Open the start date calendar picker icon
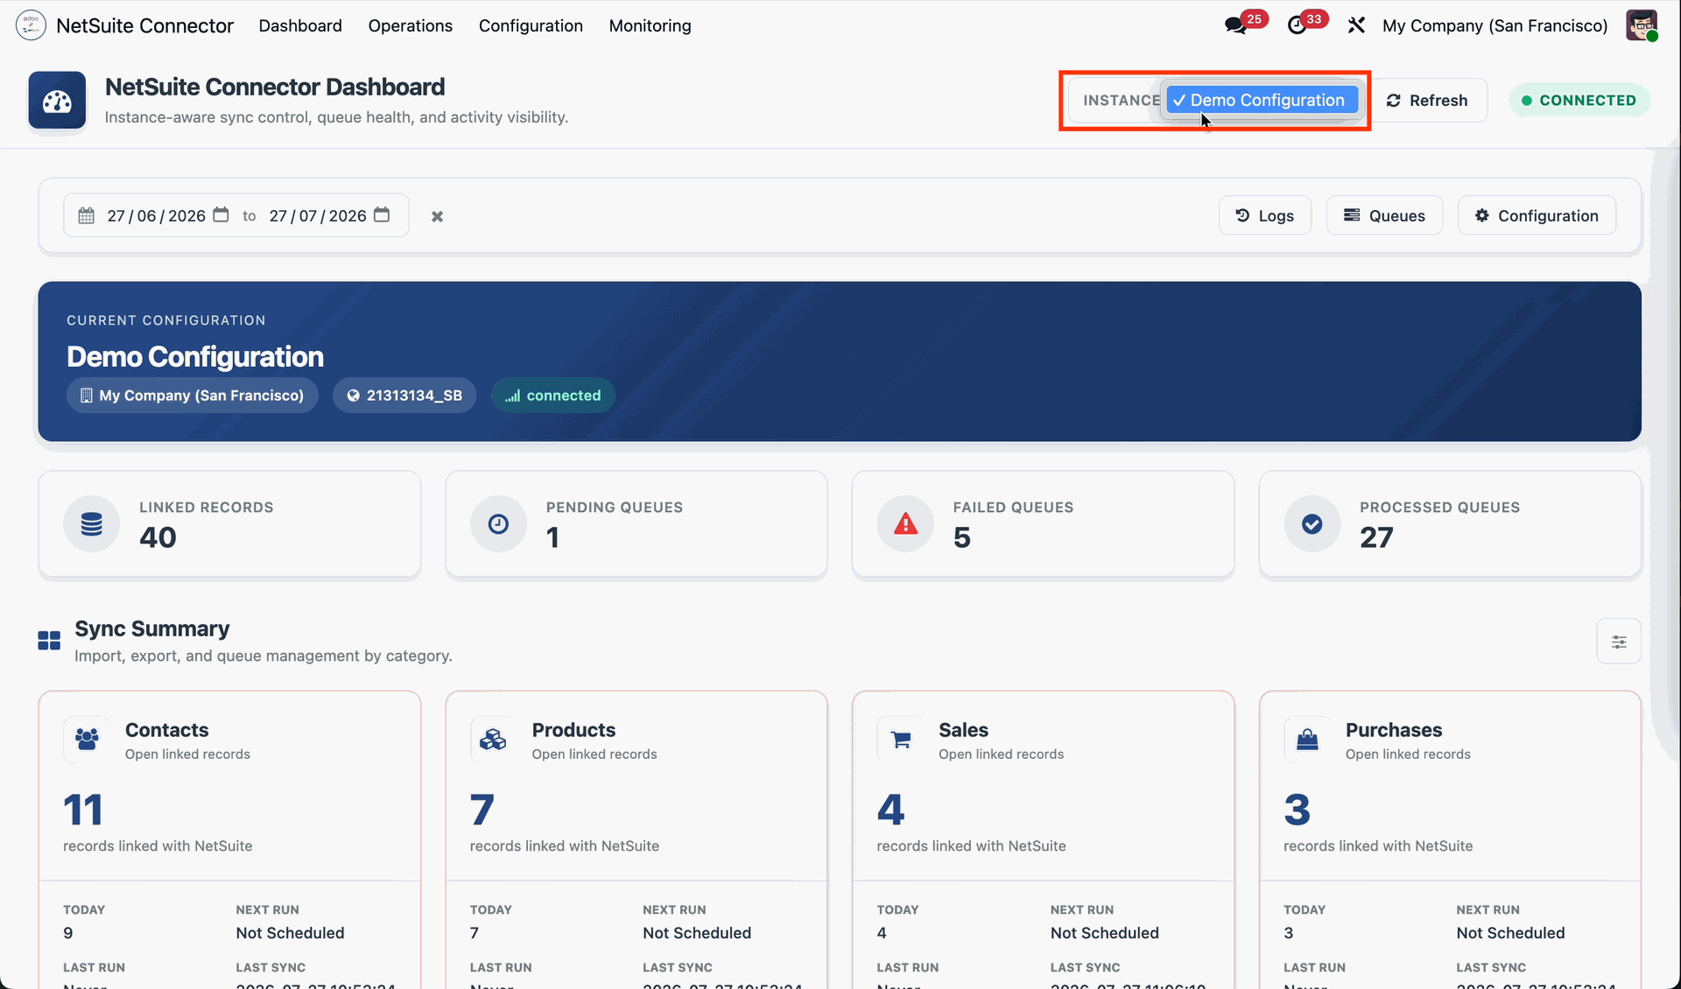The height and width of the screenshot is (989, 1681). (222, 215)
